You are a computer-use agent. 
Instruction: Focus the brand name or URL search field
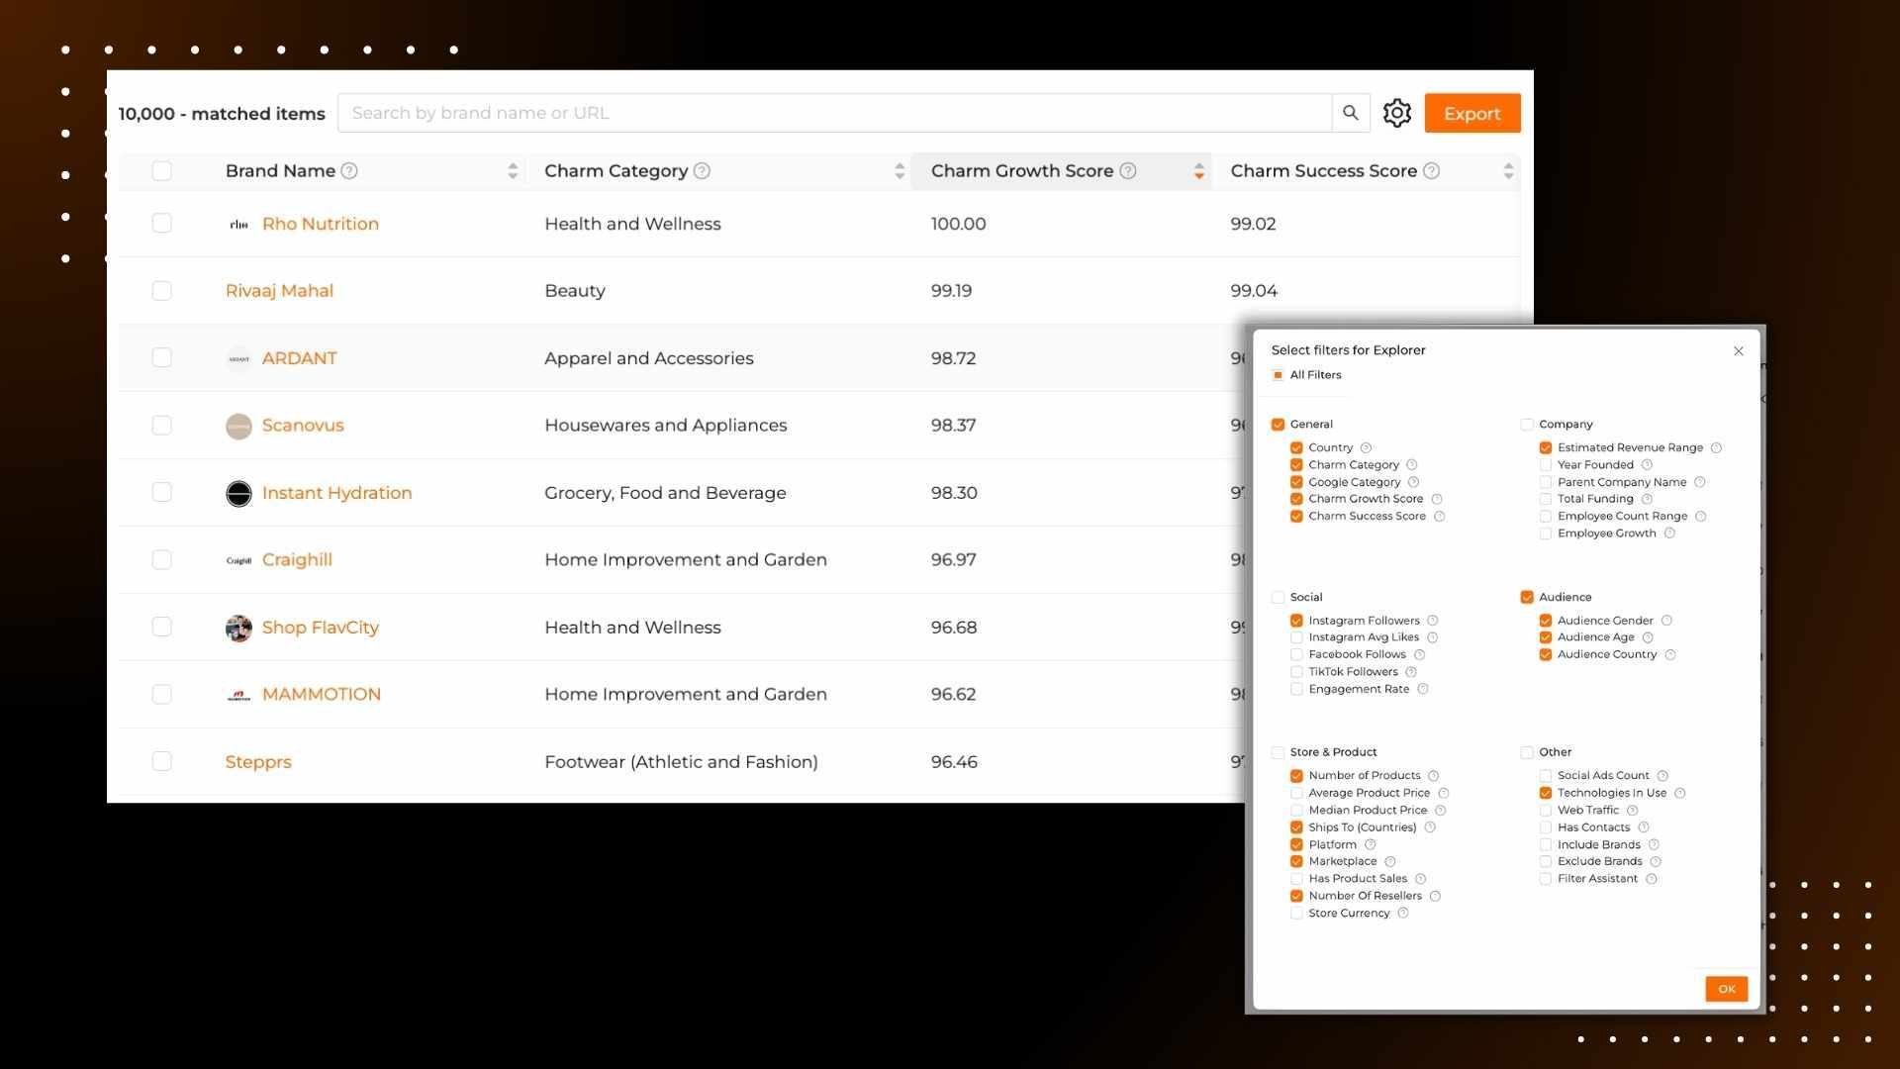[x=834, y=113]
